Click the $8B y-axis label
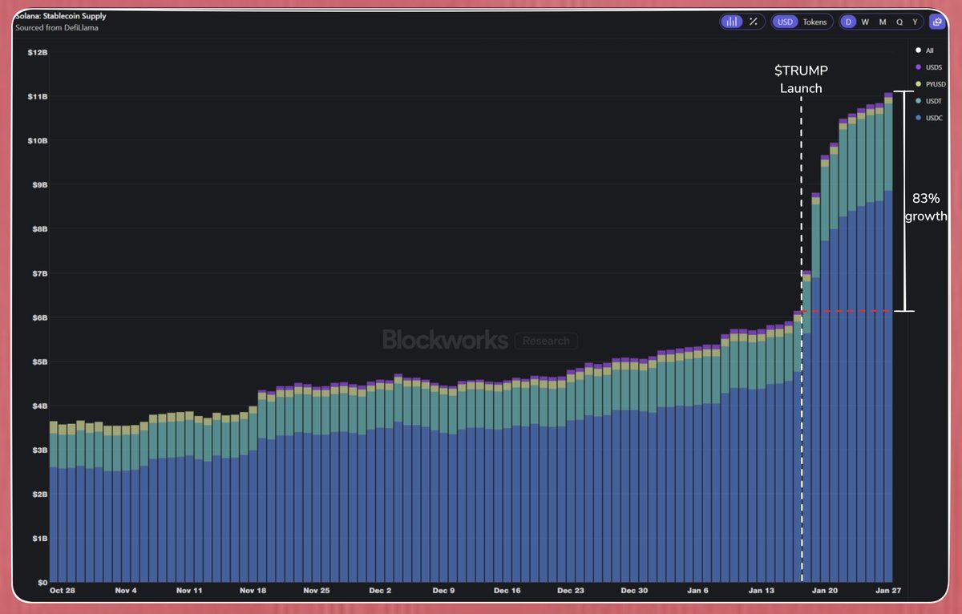962x614 pixels. tap(40, 228)
